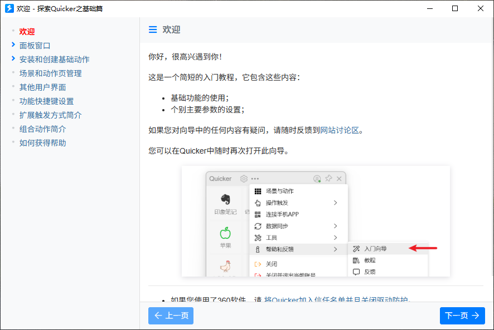Image resolution: width=494 pixels, height=330 pixels.
Task: Click the 上一页 previous page button
Action: pos(171,316)
